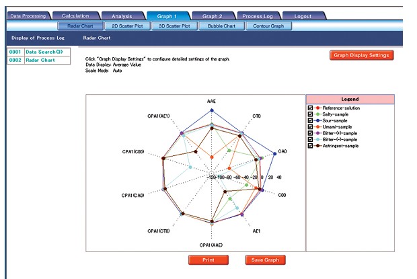Click the Logout tab
Viewport: 417px width, 279px height.
(x=304, y=15)
